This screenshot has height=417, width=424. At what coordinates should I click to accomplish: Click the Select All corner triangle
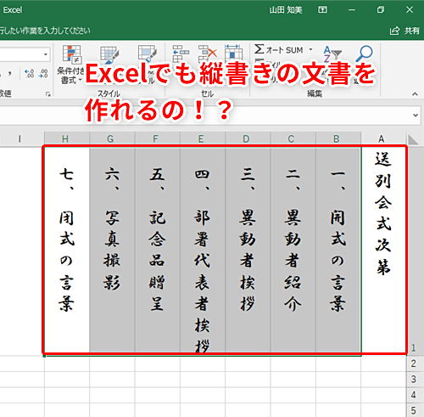click(x=413, y=139)
